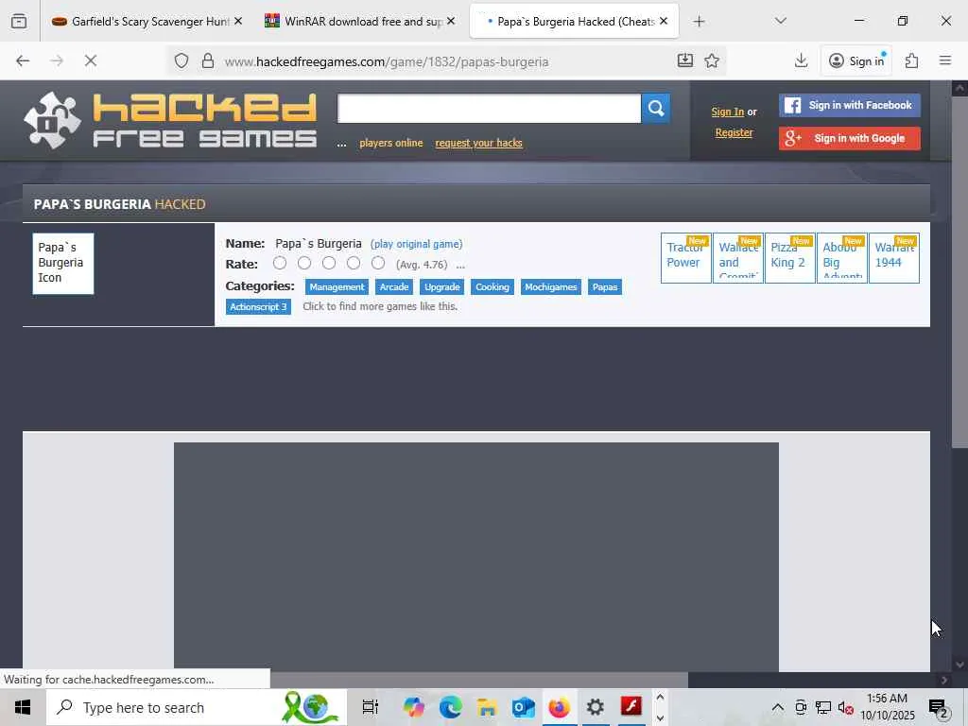968x726 pixels.
Task: Click the Hacked Free Games logo
Action: click(170, 120)
